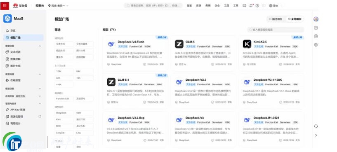337x152 pixels.
Task: Toggle the 64K context length filter
Action: pyautogui.click(x=84, y=71)
